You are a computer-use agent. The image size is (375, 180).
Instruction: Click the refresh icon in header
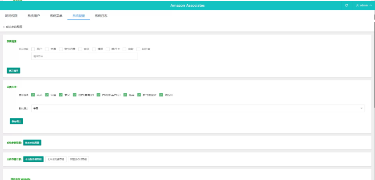pyautogui.click(x=346, y=5)
